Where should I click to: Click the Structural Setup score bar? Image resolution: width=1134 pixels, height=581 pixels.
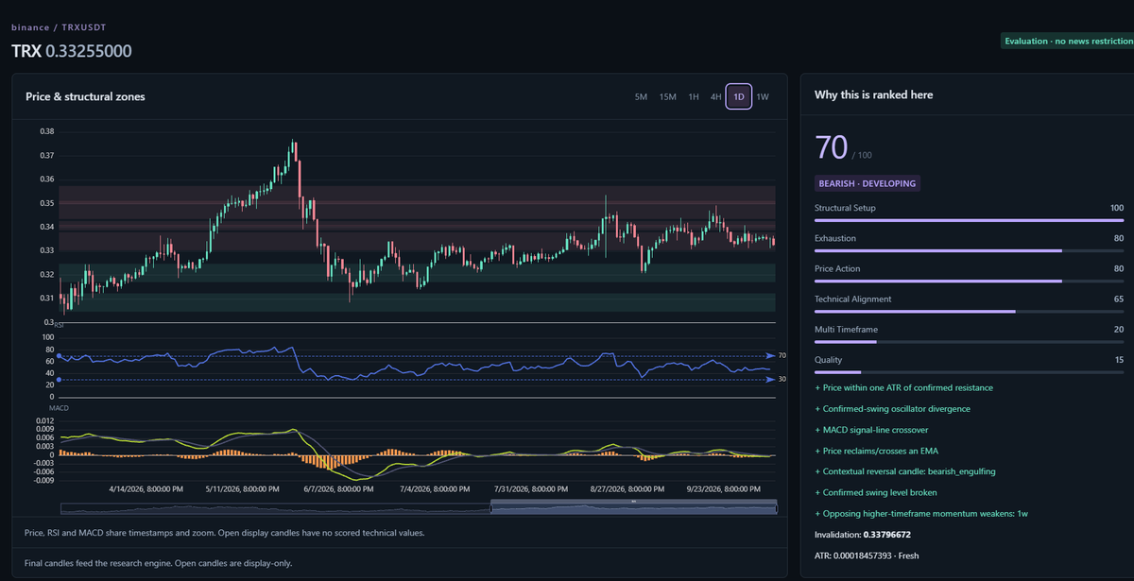tap(970, 220)
